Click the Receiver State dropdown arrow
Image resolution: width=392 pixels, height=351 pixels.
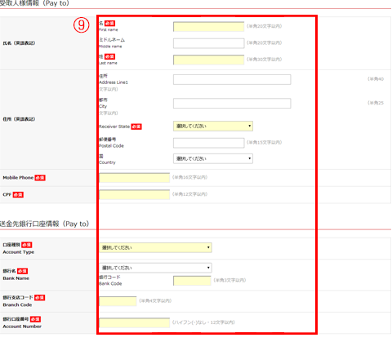click(x=249, y=126)
